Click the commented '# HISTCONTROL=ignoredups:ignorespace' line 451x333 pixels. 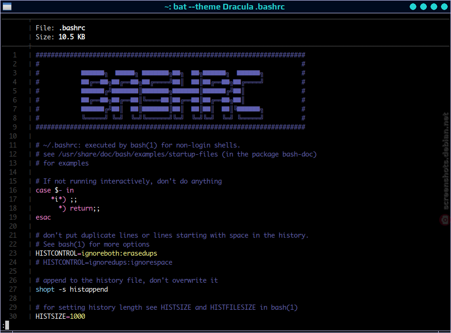[104, 262]
